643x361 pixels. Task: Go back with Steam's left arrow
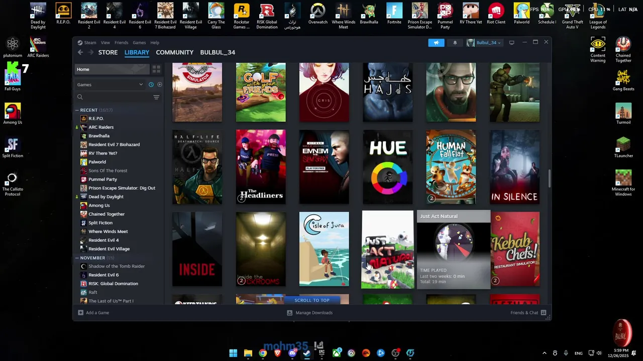(80, 52)
